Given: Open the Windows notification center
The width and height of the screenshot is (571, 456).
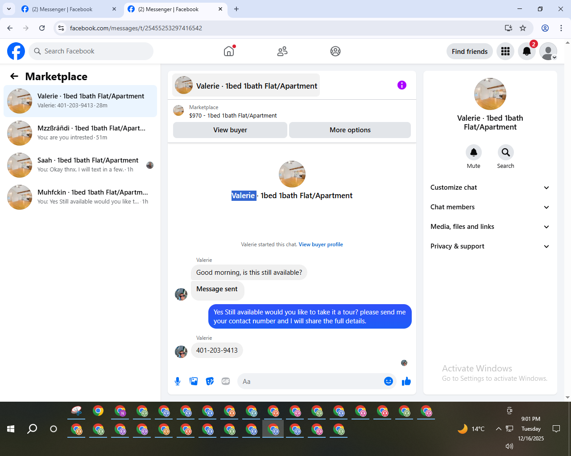Looking at the screenshot, I should (x=556, y=429).
